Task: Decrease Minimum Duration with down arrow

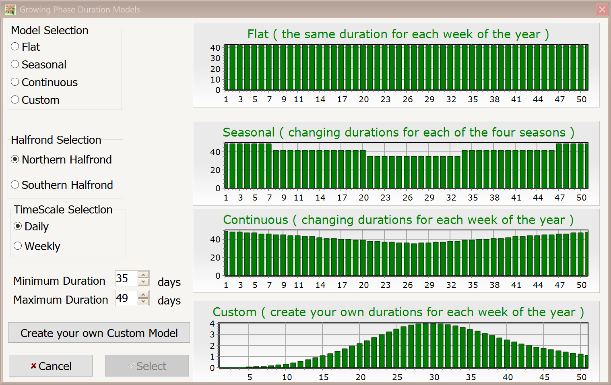Action: tap(143, 282)
